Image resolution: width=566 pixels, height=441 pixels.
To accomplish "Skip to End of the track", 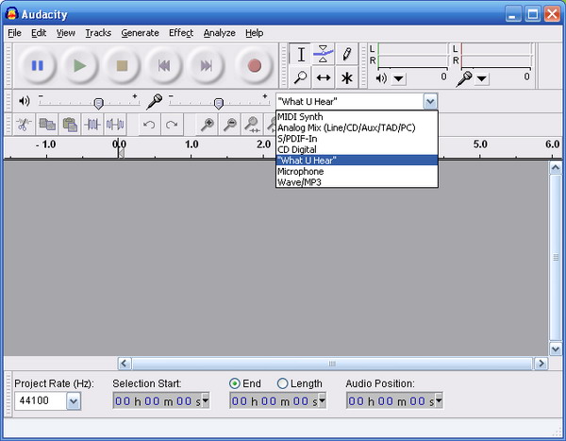I will pos(206,66).
